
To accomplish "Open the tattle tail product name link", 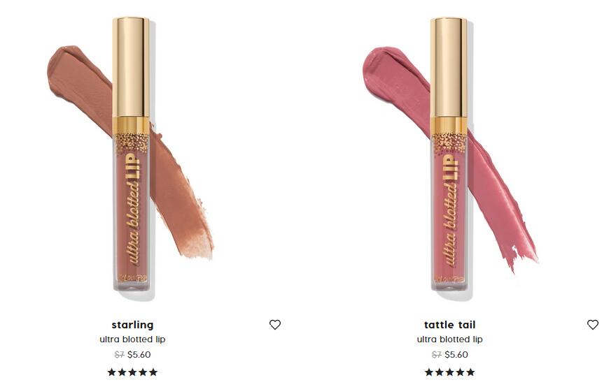I will click(x=450, y=325).
